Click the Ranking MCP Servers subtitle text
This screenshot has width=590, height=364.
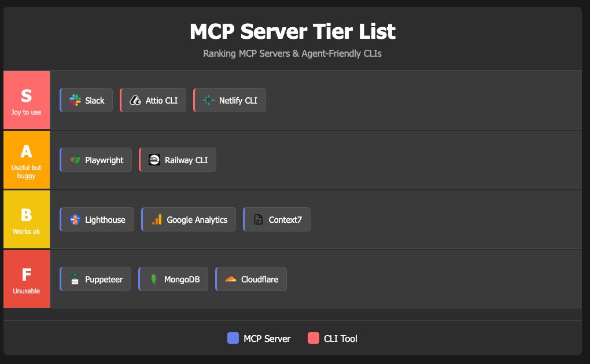click(x=292, y=53)
